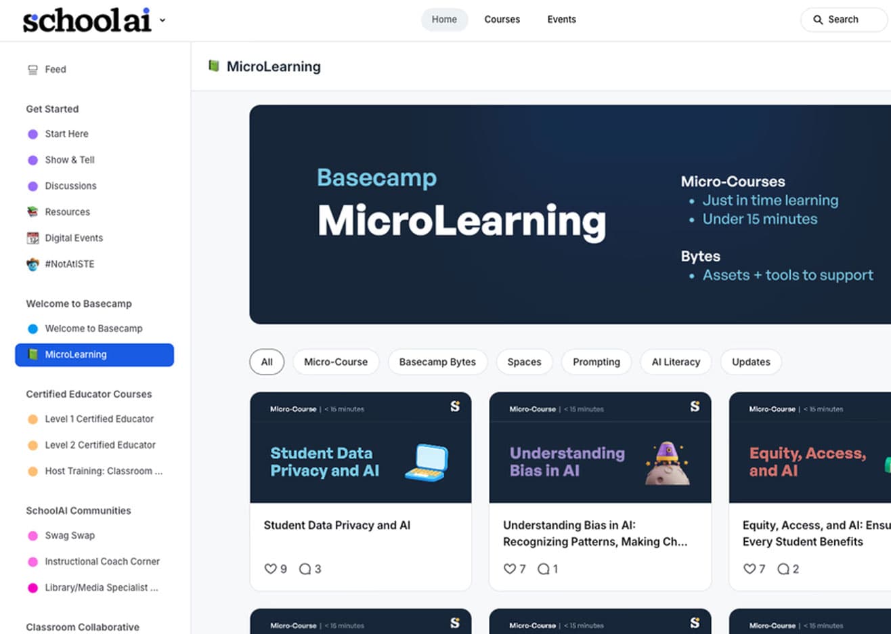Click the orange dot beside Level 1 Certified Educator

point(32,419)
